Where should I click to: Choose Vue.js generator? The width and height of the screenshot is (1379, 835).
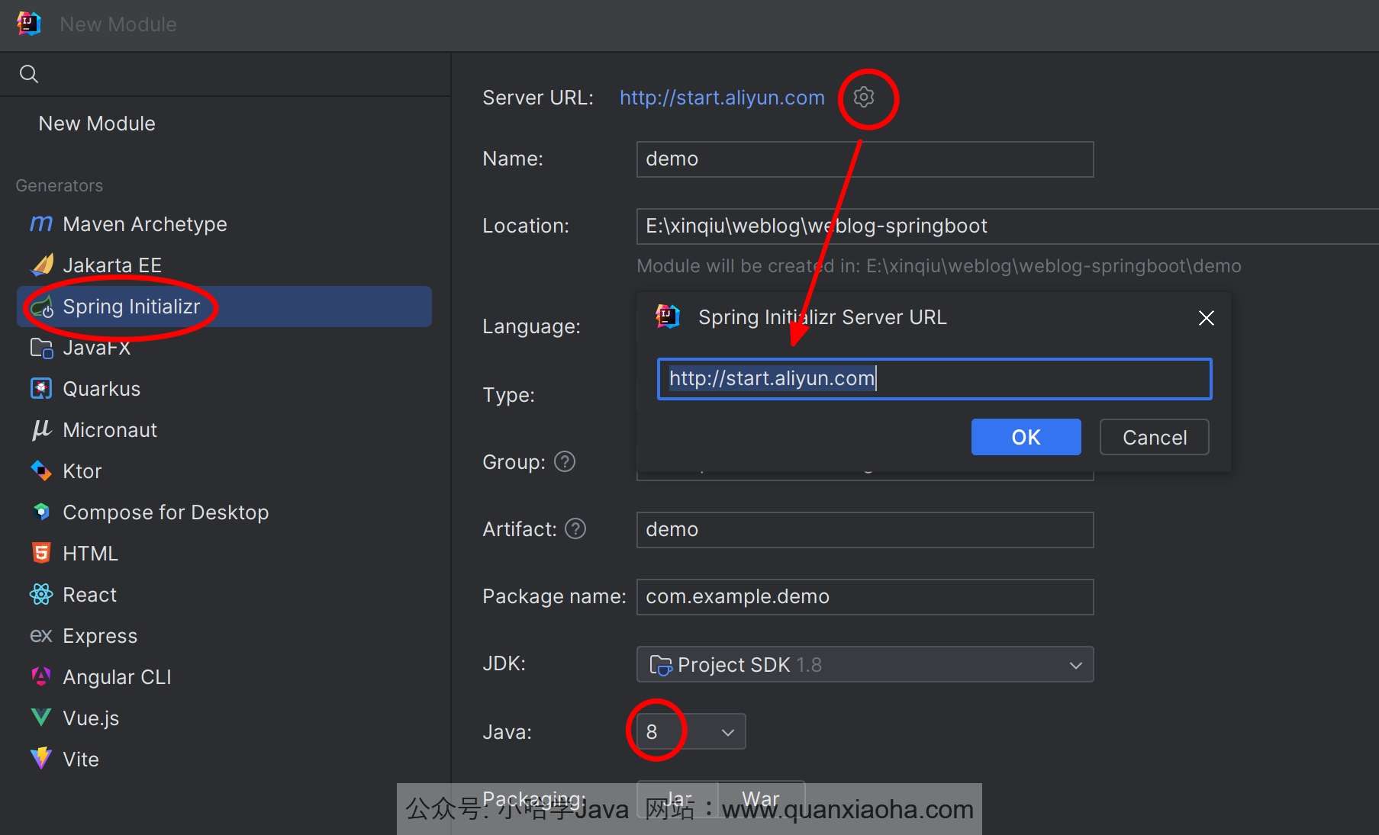click(224, 718)
